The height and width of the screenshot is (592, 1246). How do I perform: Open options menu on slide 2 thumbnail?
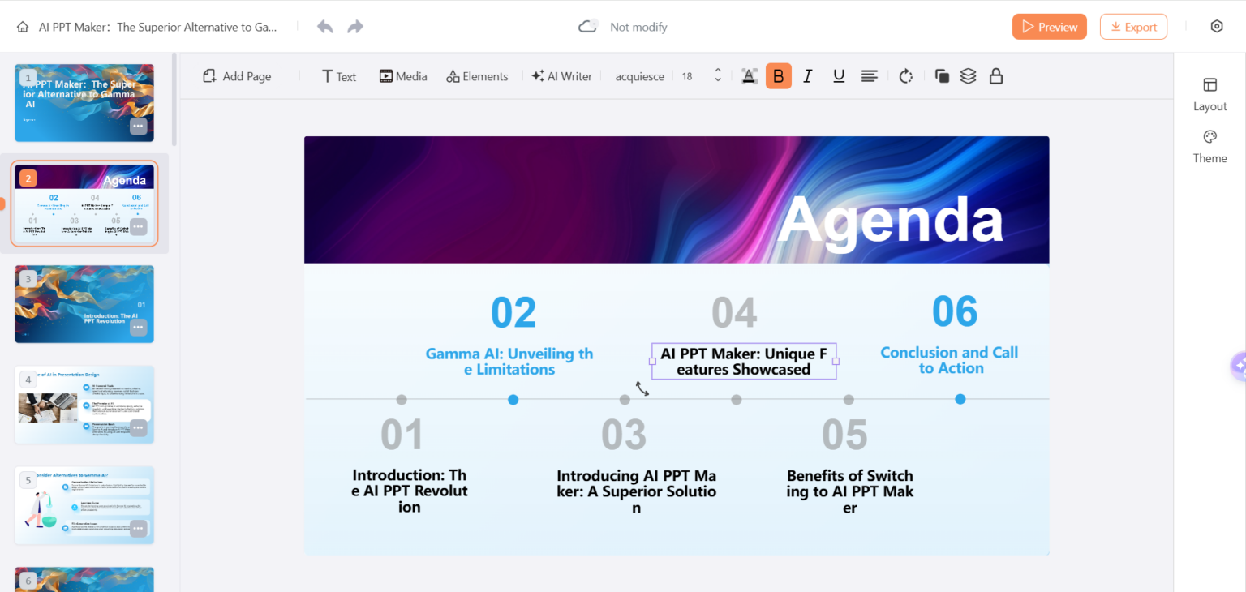pyautogui.click(x=138, y=227)
